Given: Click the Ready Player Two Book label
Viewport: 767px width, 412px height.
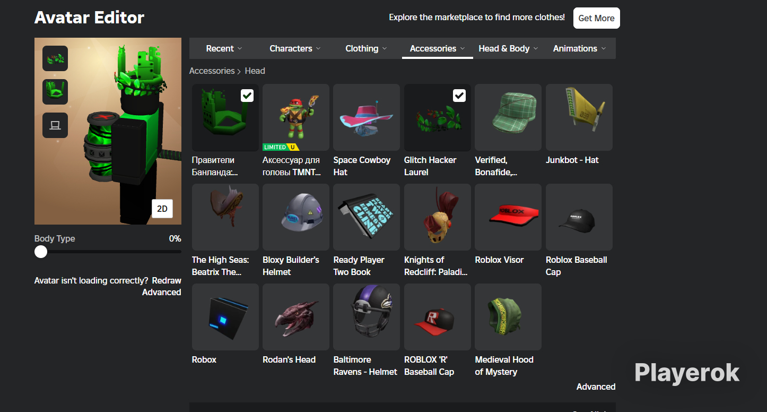Looking at the screenshot, I should (x=359, y=266).
